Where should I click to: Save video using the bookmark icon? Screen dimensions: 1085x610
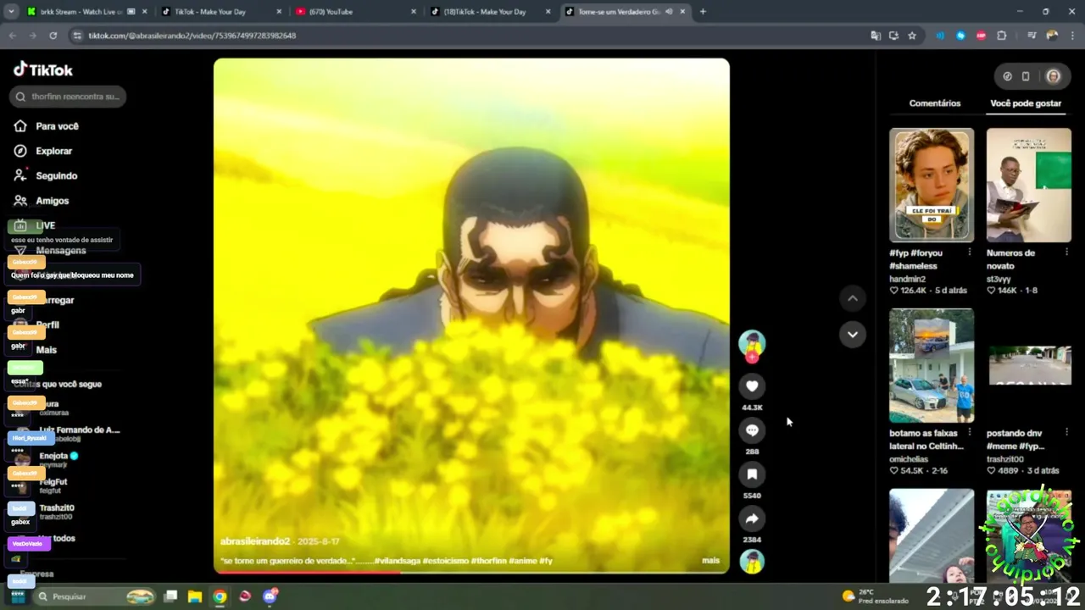point(752,474)
